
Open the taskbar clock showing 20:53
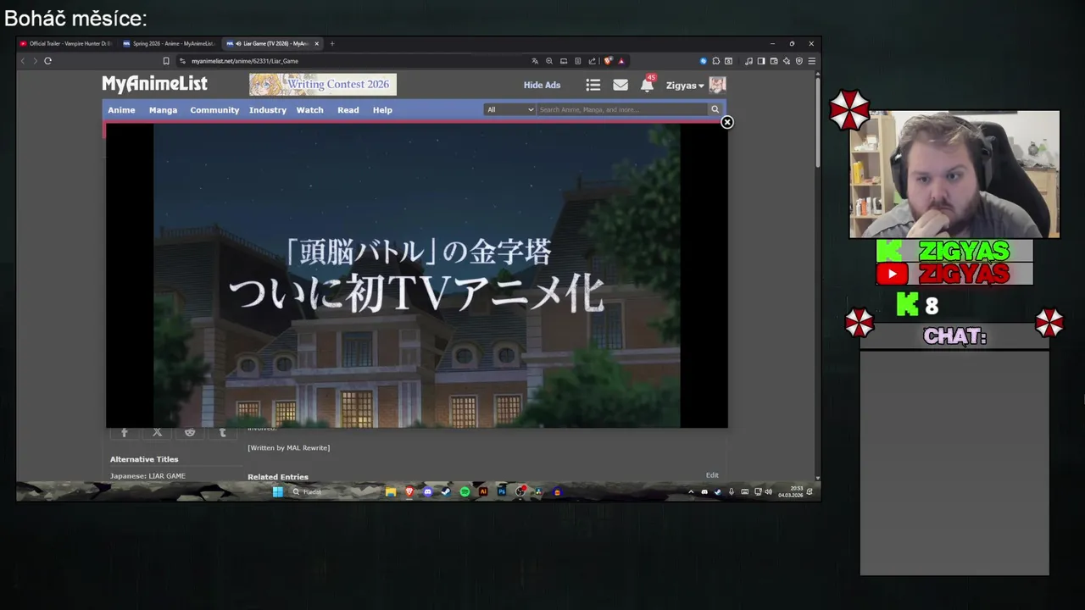pos(791,491)
